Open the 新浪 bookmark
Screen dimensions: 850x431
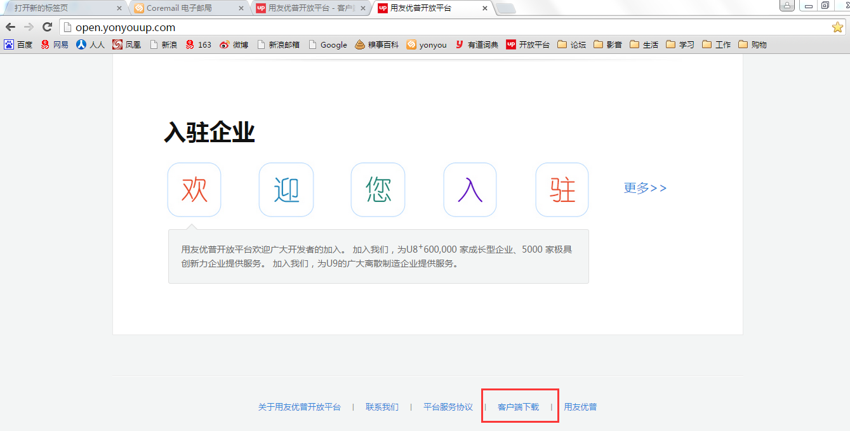163,44
